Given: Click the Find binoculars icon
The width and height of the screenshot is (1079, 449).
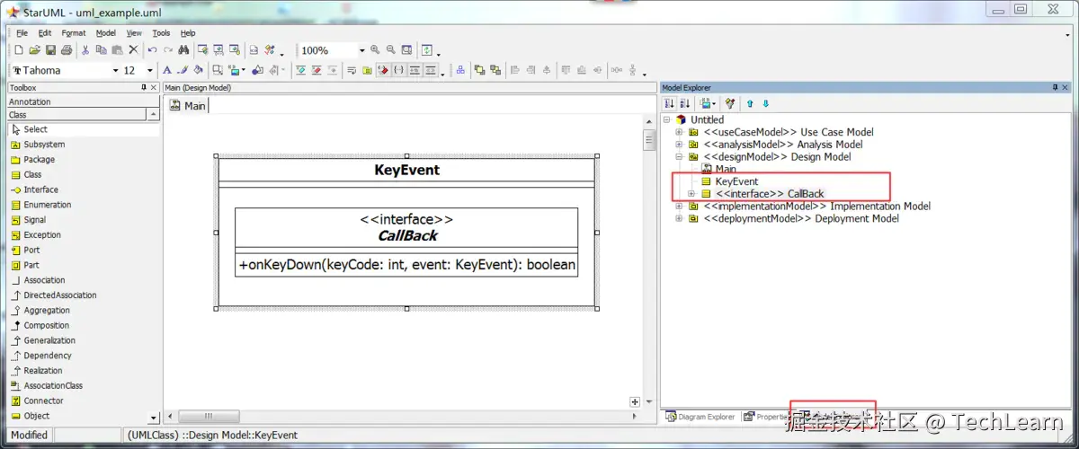Looking at the screenshot, I should tap(183, 50).
